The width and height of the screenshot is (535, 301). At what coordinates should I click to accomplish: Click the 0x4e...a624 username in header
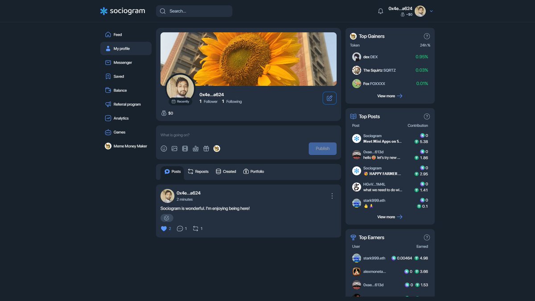tap(400, 8)
